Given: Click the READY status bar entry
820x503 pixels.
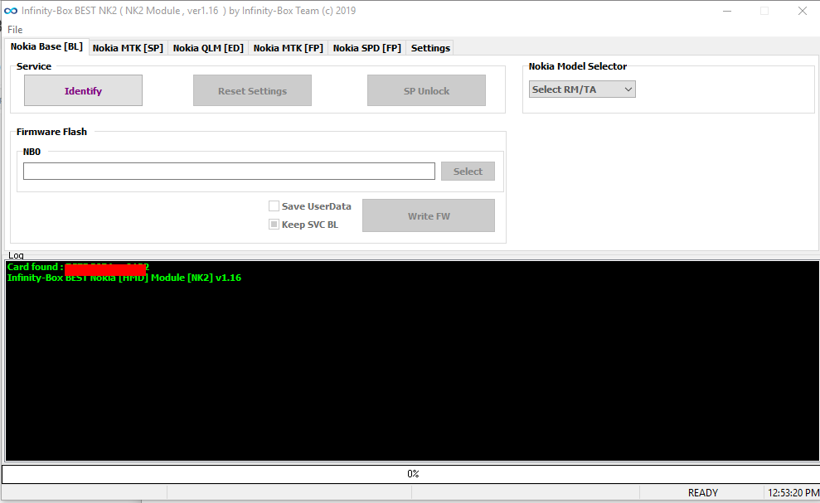Looking at the screenshot, I should coord(702,492).
